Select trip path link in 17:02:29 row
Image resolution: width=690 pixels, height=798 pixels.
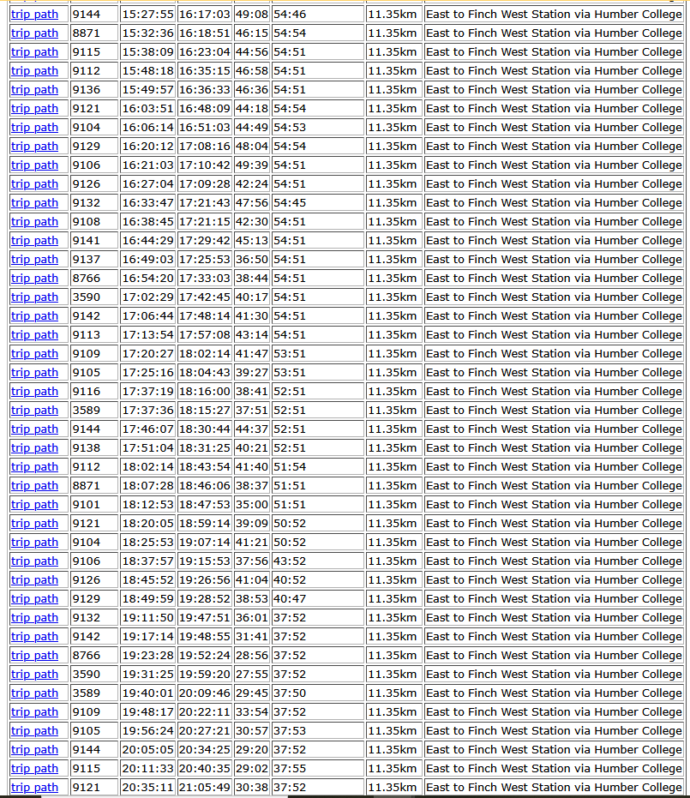[x=34, y=297]
